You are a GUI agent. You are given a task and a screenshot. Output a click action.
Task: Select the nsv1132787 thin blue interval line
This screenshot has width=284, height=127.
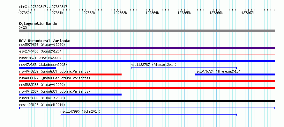[184, 68]
